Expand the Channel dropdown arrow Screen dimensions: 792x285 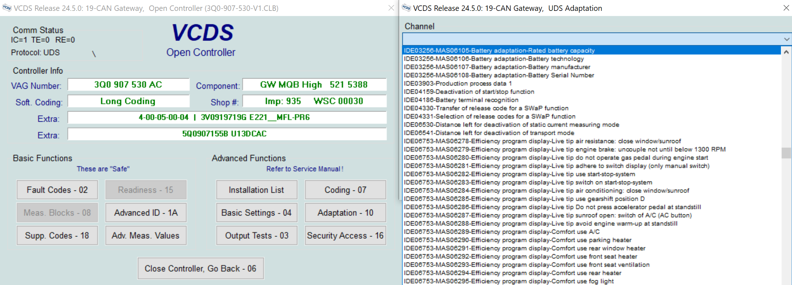click(x=787, y=39)
